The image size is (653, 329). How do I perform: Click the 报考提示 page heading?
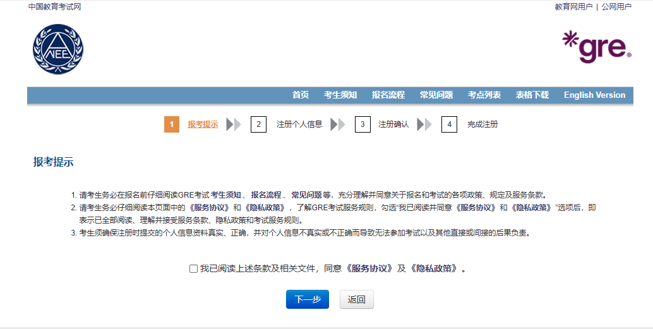pyautogui.click(x=53, y=162)
